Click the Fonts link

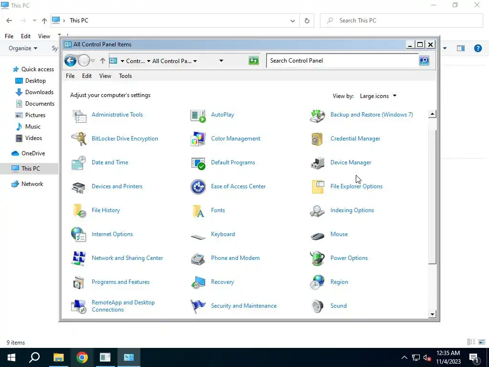coord(218,210)
